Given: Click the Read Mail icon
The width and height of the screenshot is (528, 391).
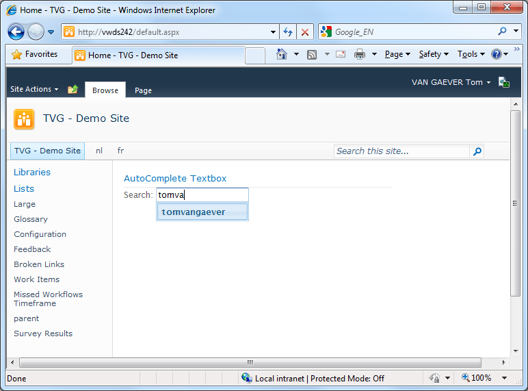Looking at the screenshot, I should coord(341,54).
